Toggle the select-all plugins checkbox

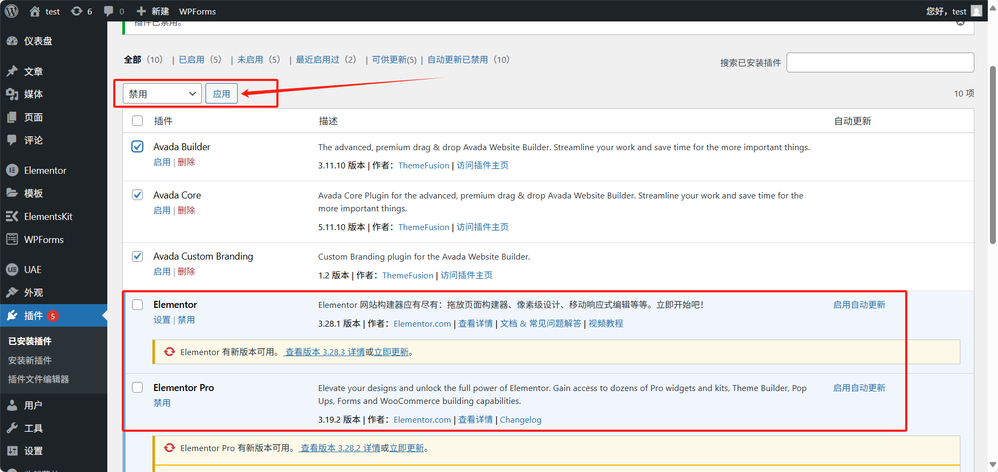tap(137, 121)
